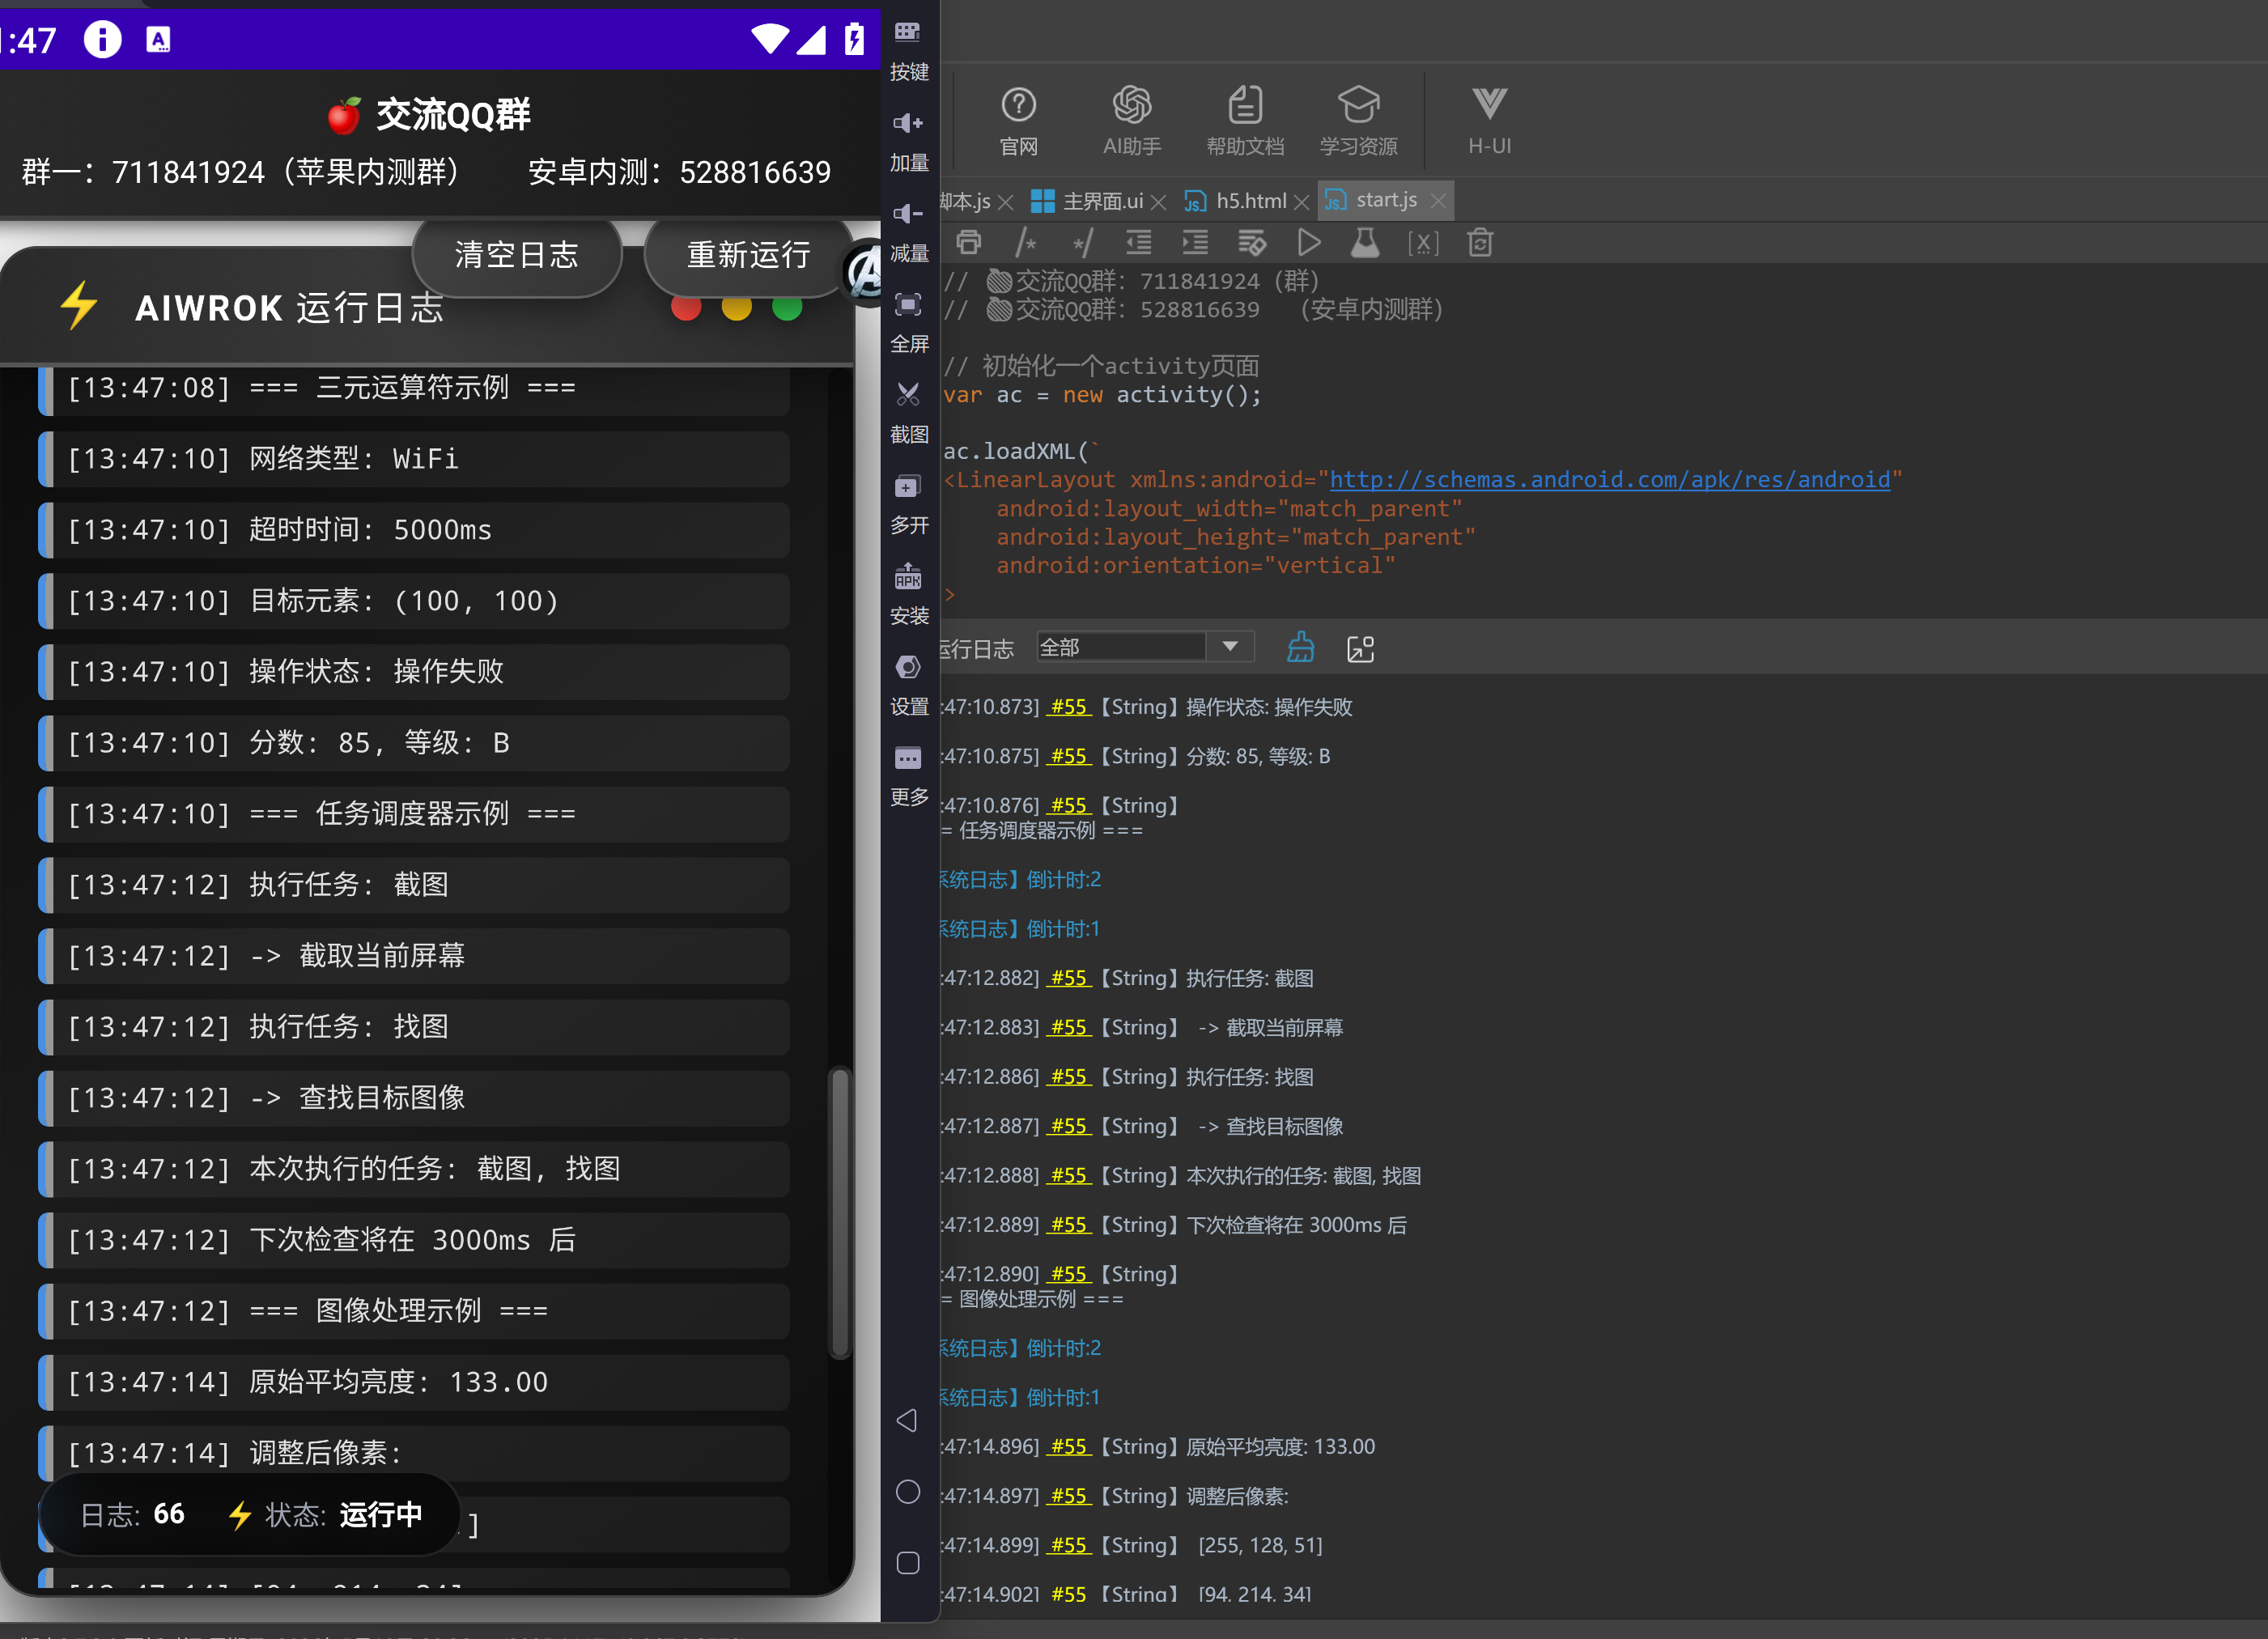Clear the run log with the broom icon

point(1300,647)
